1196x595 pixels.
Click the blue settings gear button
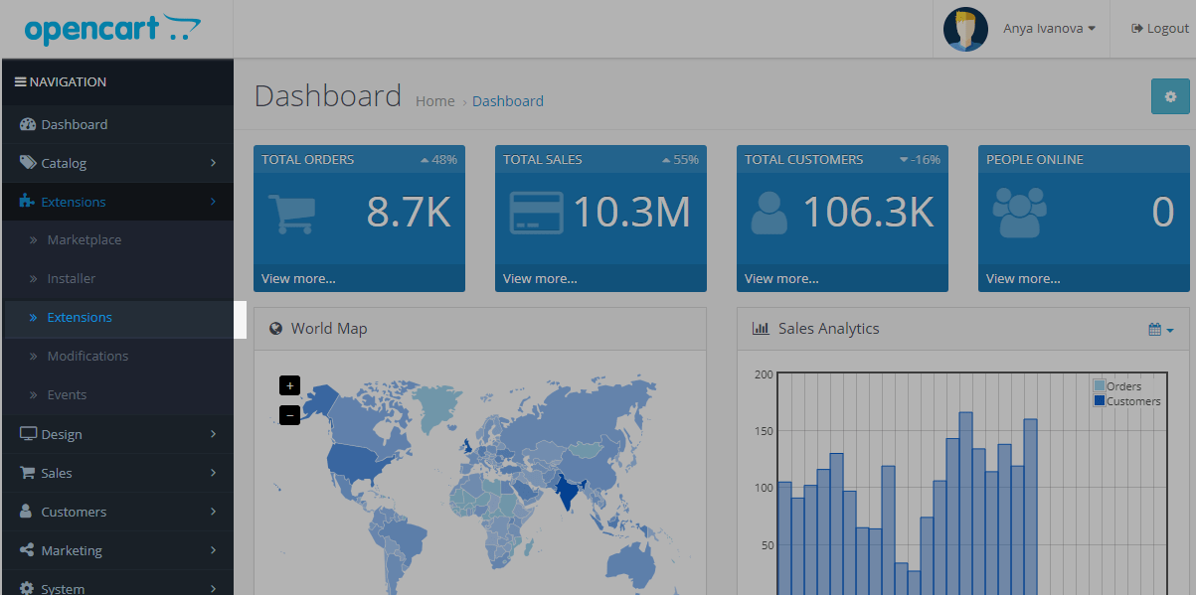click(1169, 97)
